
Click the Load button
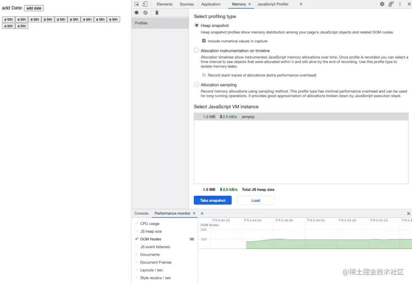pyautogui.click(x=256, y=200)
